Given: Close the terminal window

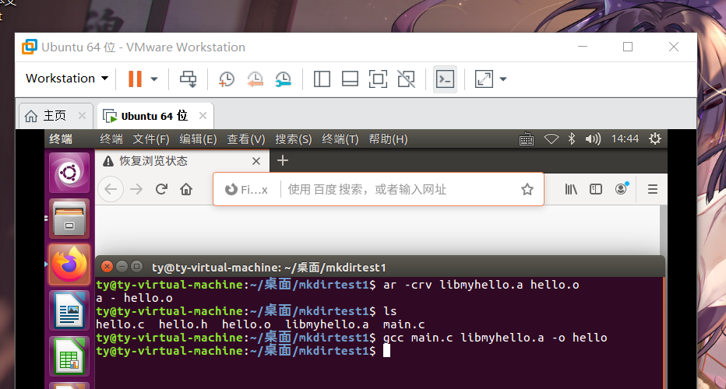Looking at the screenshot, I should click(107, 266).
